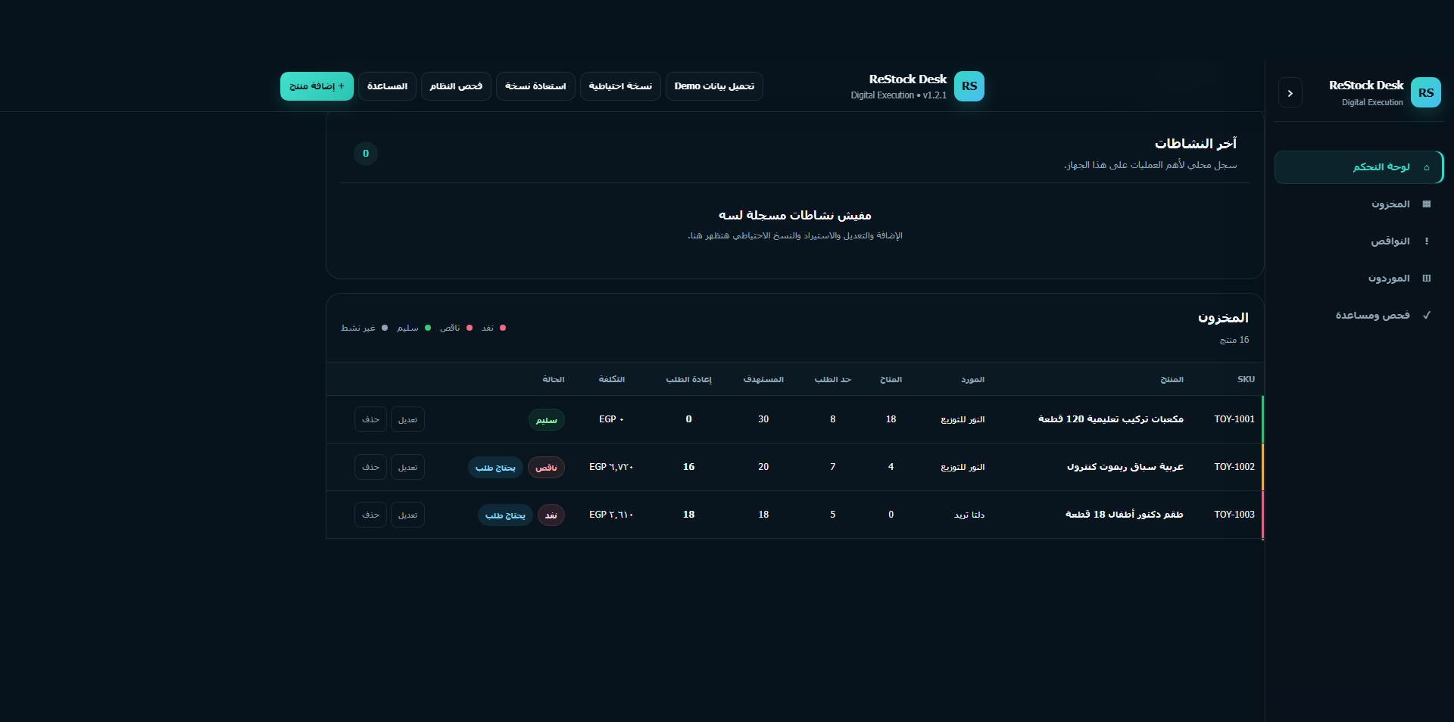Run فحص النظام system check
The image size is (1454, 722).
tap(456, 86)
